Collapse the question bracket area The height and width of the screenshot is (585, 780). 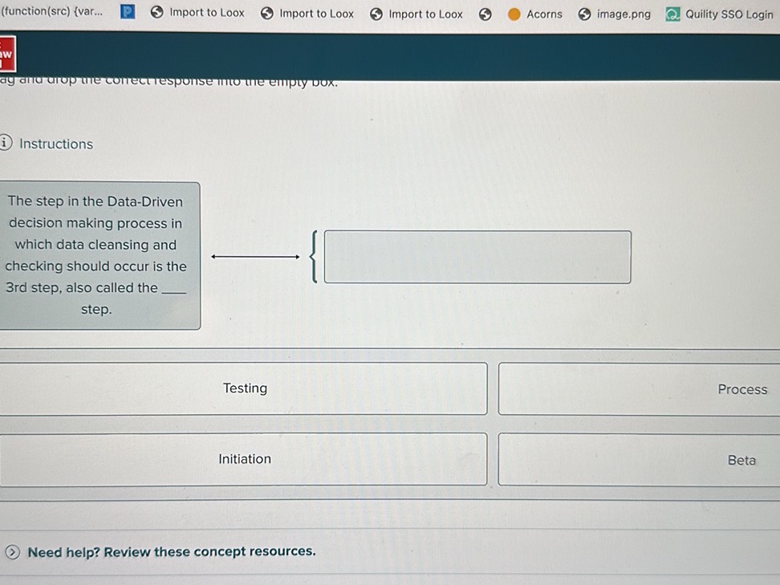[313, 257]
